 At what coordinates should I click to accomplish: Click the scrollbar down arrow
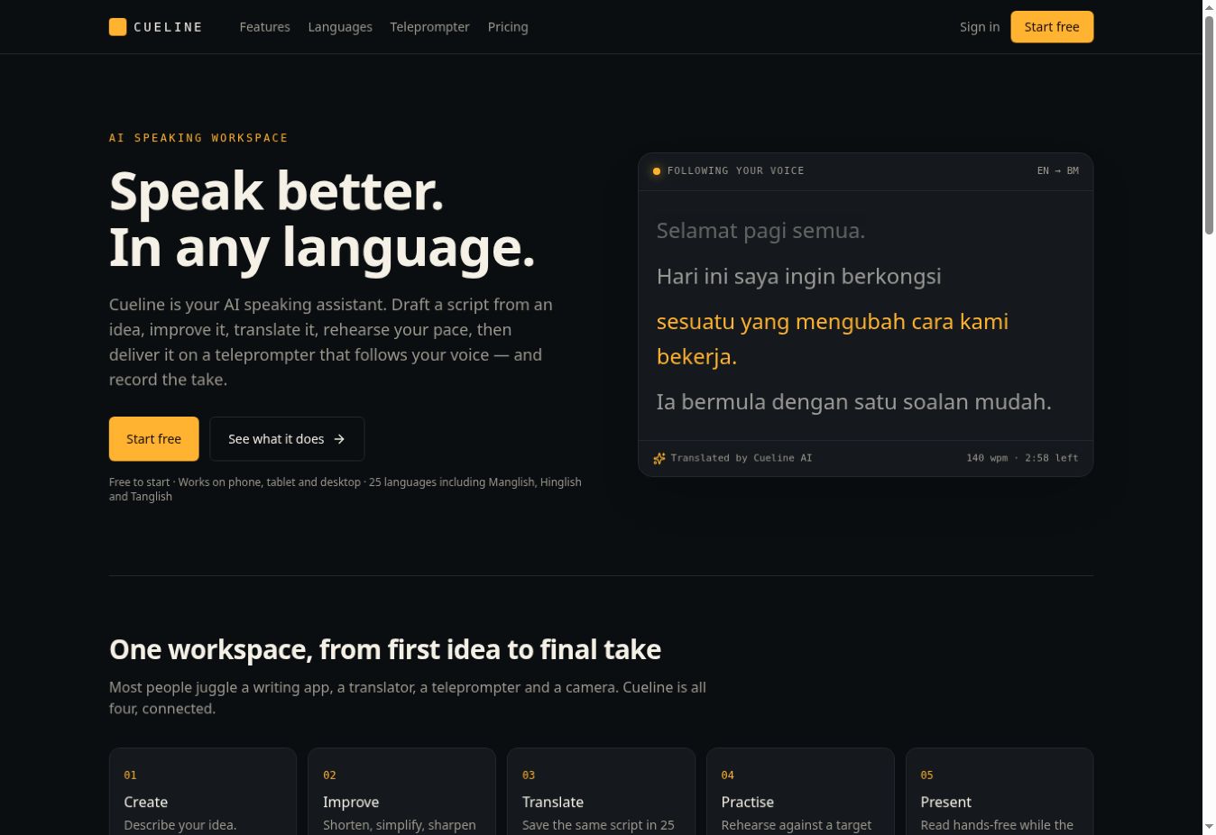click(x=1209, y=827)
